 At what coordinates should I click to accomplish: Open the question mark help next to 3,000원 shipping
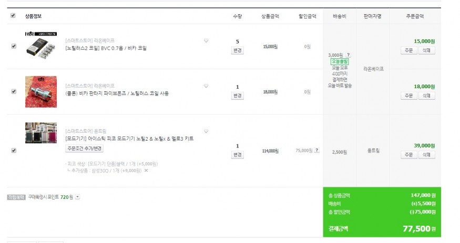point(349,55)
